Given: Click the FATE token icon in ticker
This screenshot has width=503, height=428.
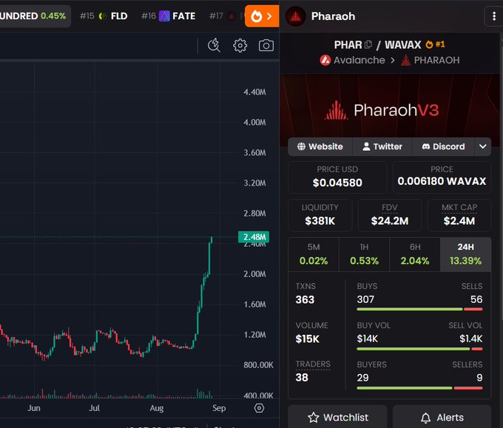Looking at the screenshot, I should [x=164, y=16].
